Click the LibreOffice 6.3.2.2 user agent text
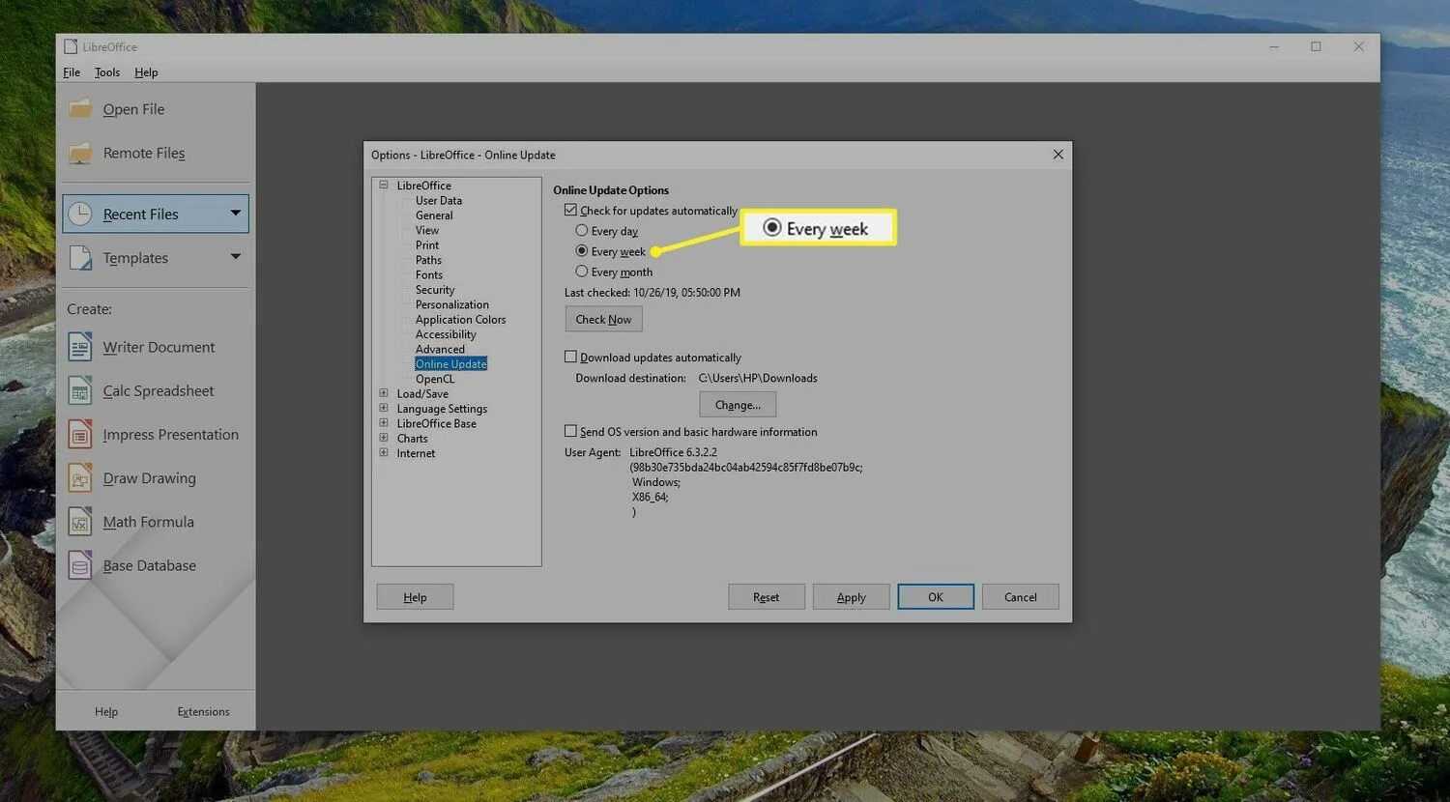Image resolution: width=1450 pixels, height=802 pixels. click(673, 451)
